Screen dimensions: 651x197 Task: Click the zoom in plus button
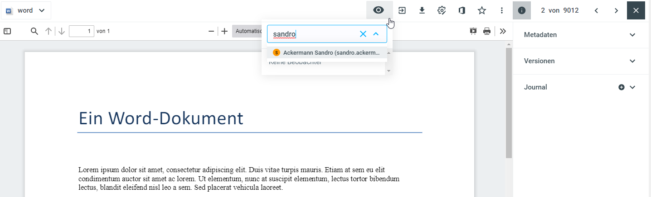tap(224, 31)
